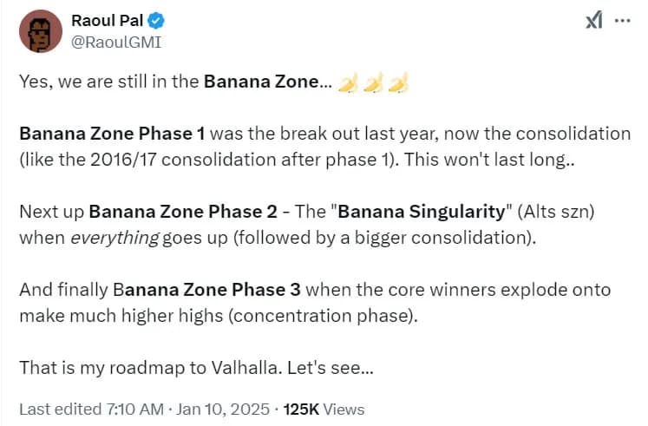The image size is (648, 426).
Task: Click the bold Banana Zone Phase 1 text
Action: click(x=112, y=134)
